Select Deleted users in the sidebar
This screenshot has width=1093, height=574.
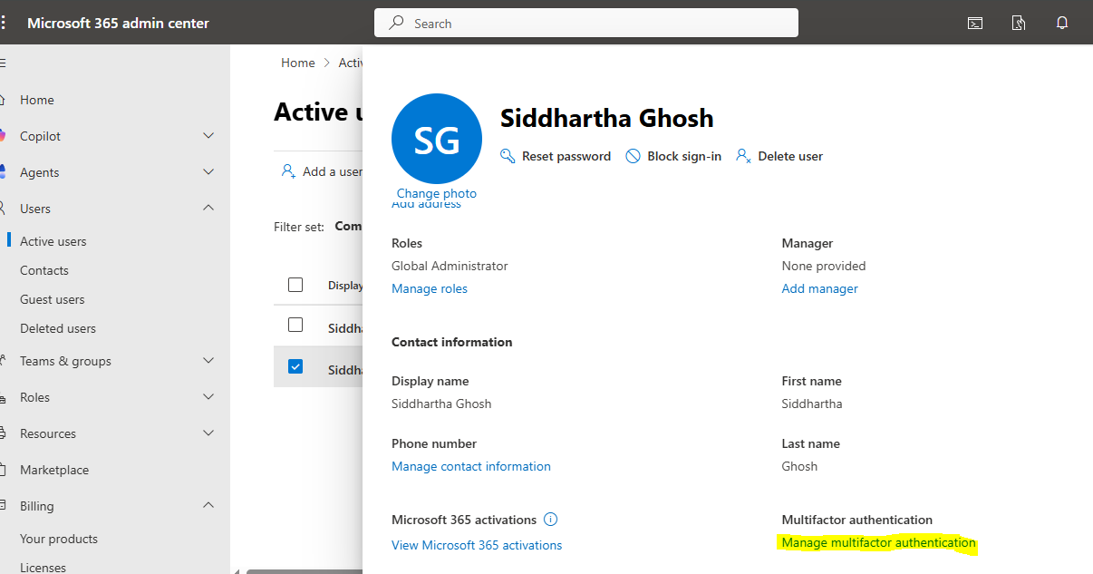click(x=58, y=328)
